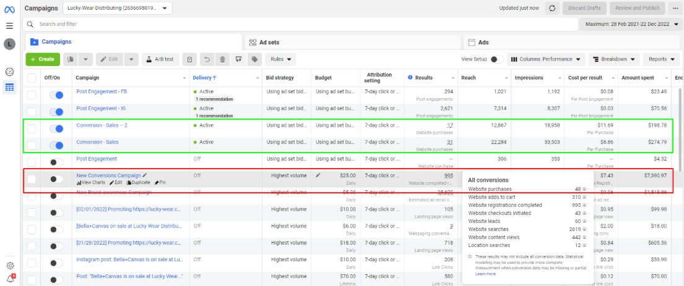Select the Campaigns table grid sidebar icon
This screenshot has height=286, width=684.
(x=9, y=88)
